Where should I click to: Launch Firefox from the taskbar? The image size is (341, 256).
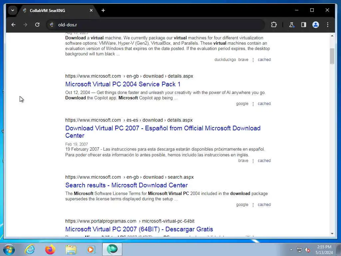(50, 249)
